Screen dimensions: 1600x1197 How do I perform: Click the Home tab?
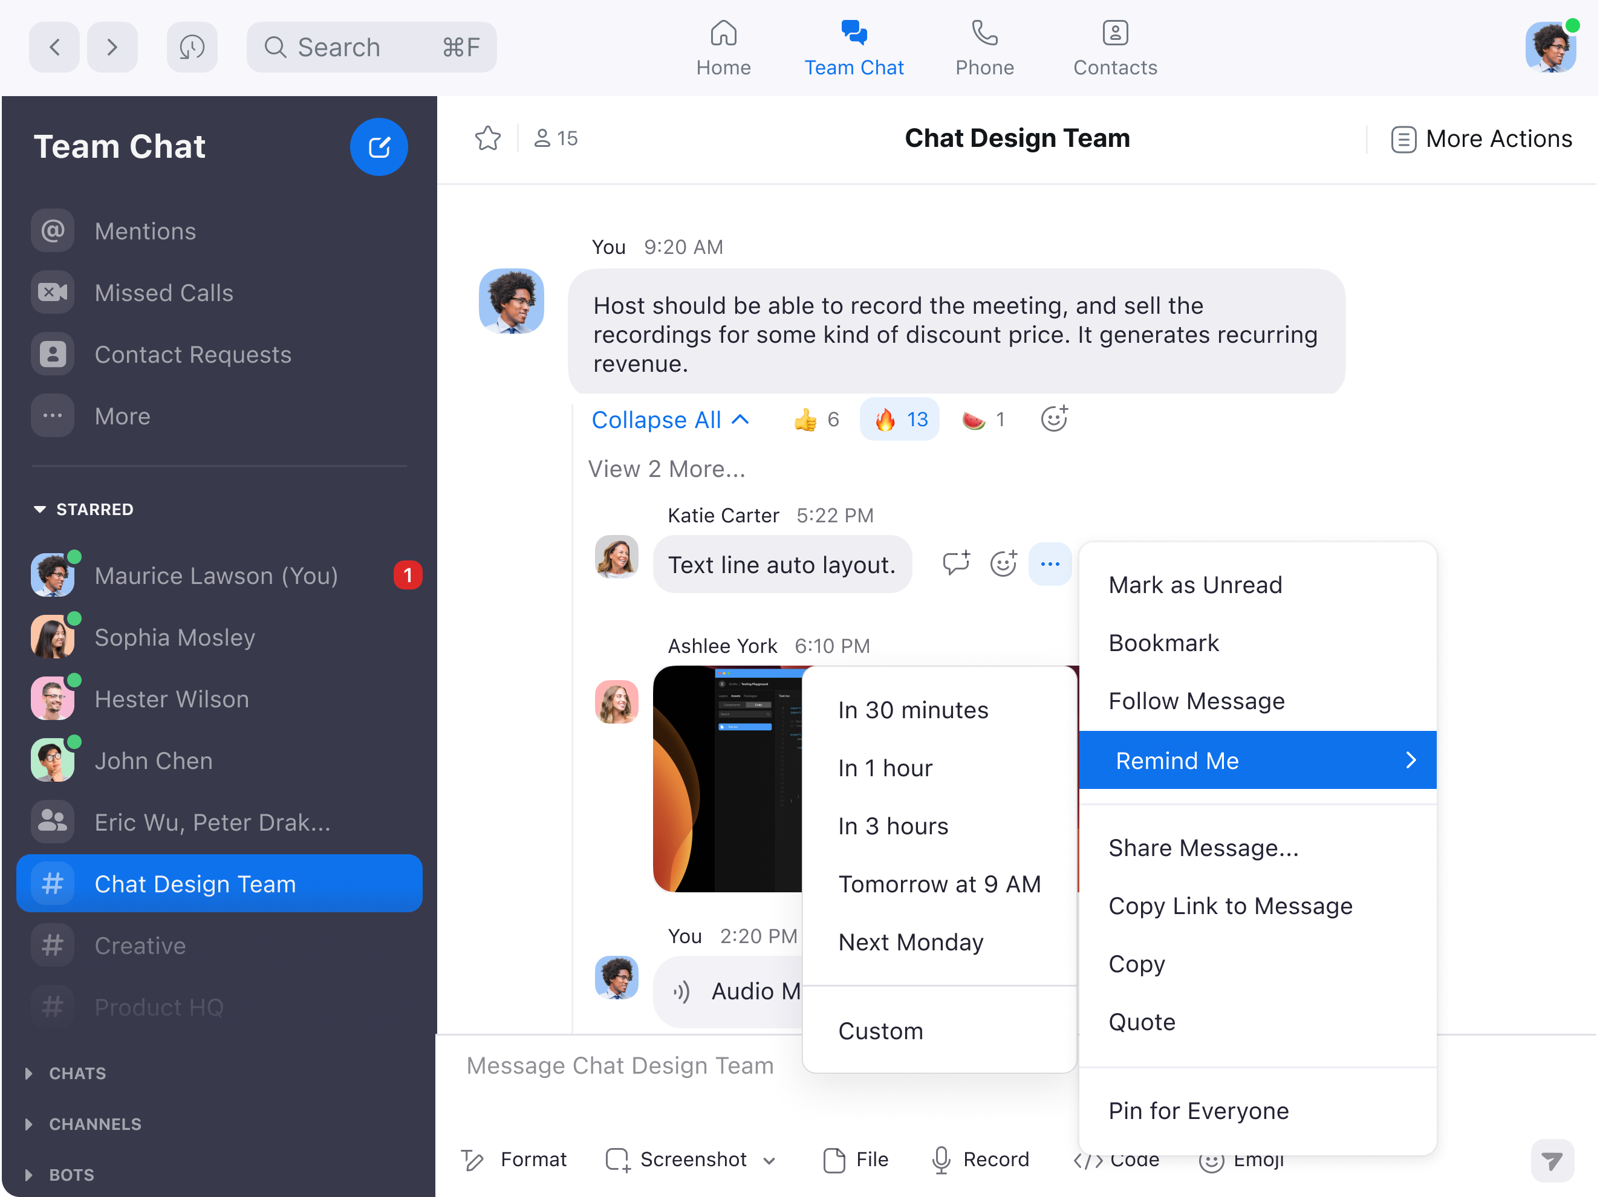coord(724,47)
